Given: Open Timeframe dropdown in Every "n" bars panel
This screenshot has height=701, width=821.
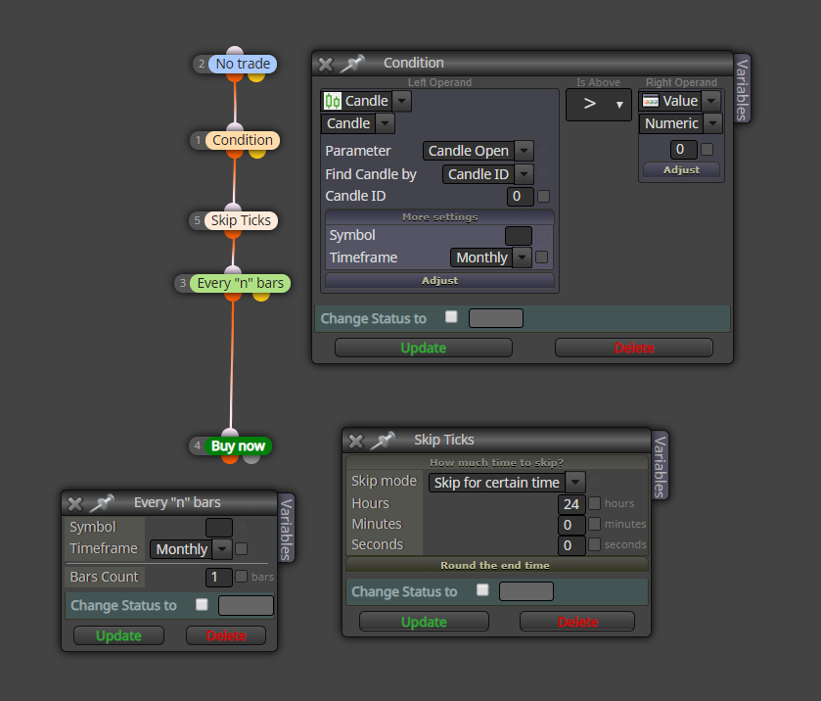Looking at the screenshot, I should (222, 549).
